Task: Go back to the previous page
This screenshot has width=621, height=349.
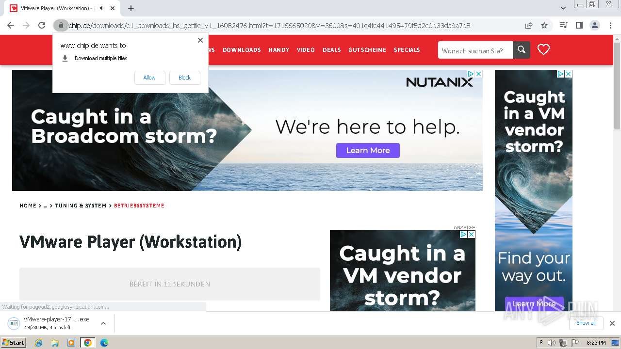Action: click(x=11, y=25)
